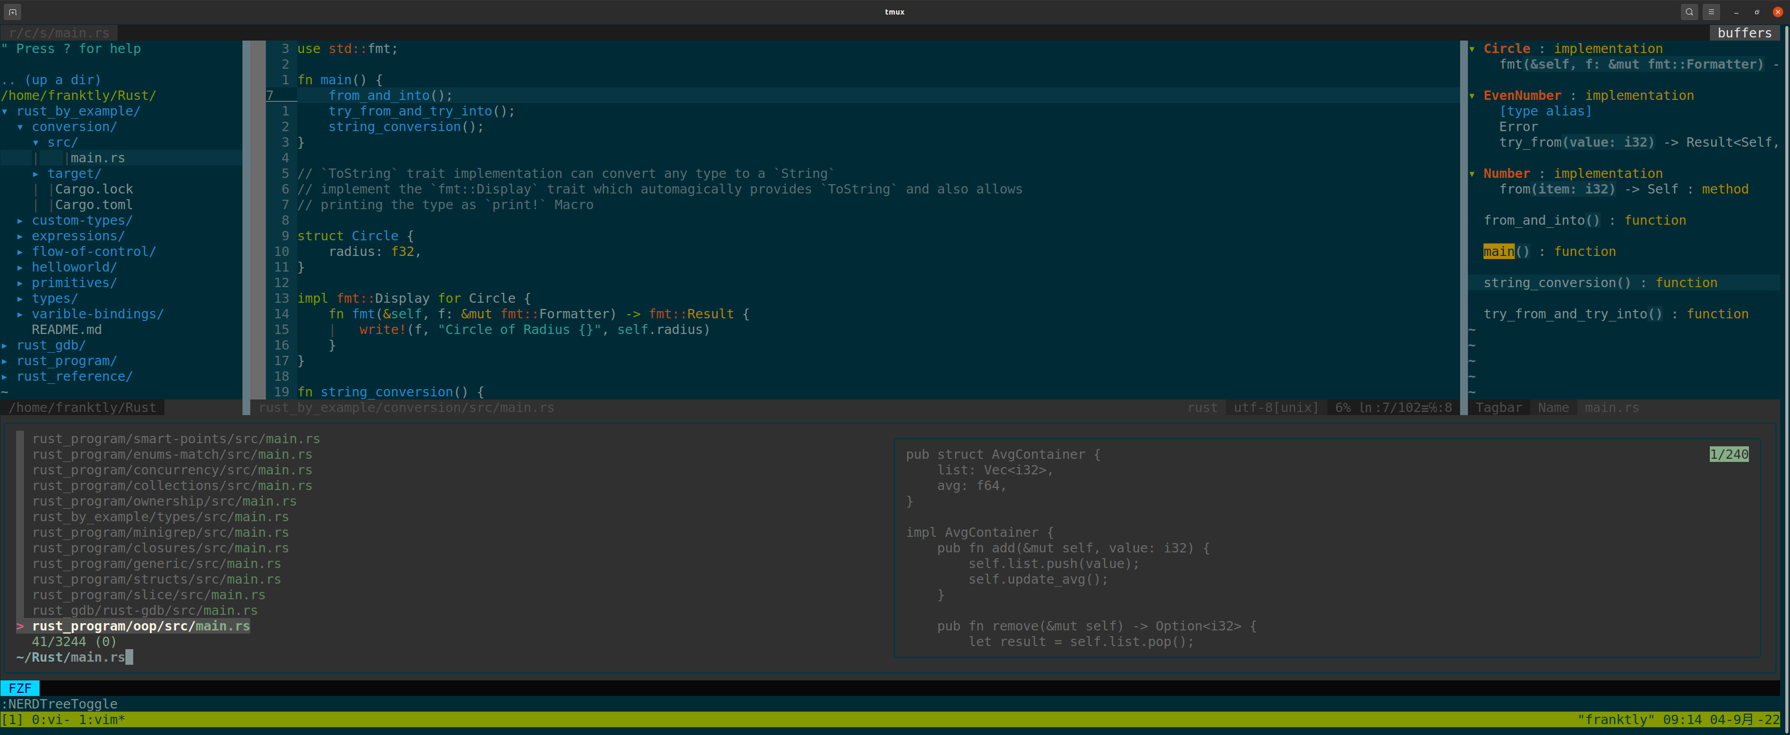Select main.rs in the NERDTree
Image resolution: width=1790 pixels, height=735 pixels.
pos(98,159)
